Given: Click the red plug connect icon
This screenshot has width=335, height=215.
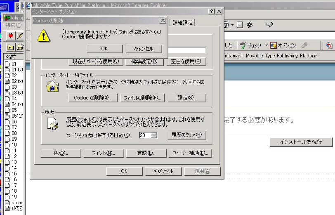Looking at the screenshot, I should pyautogui.click(x=11, y=35).
